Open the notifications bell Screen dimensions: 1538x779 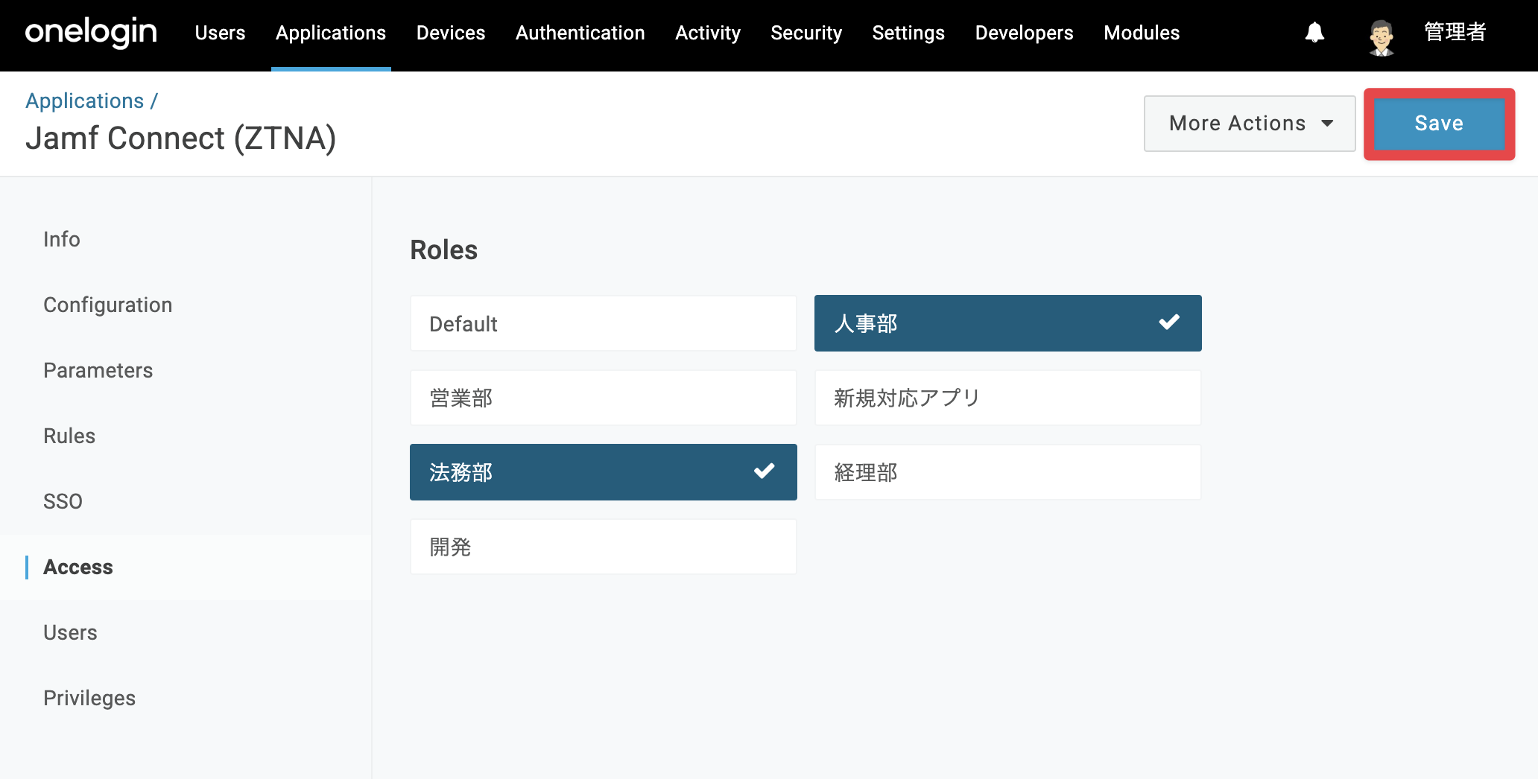pos(1314,33)
